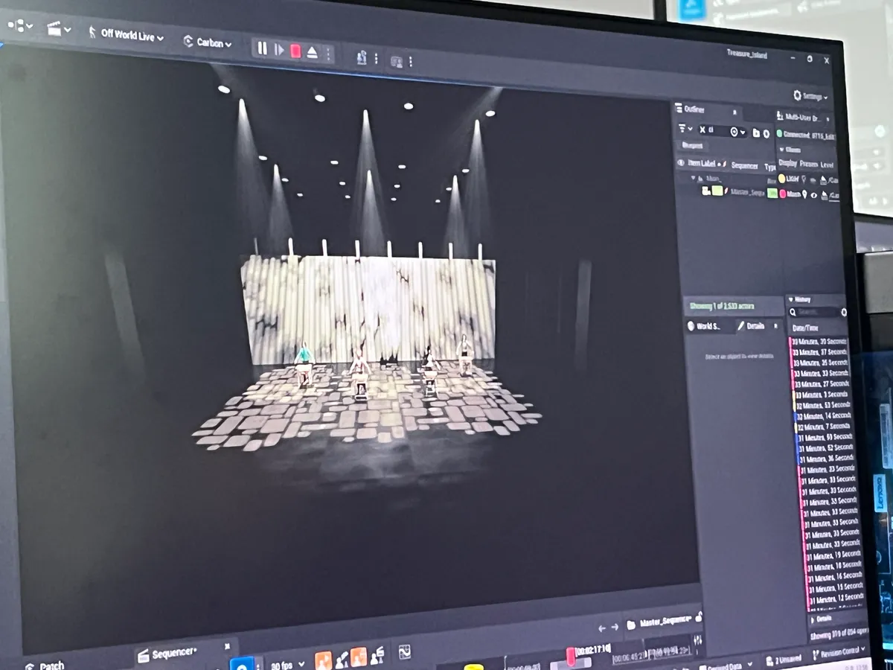Collapse the Main level tree row

pos(693,178)
